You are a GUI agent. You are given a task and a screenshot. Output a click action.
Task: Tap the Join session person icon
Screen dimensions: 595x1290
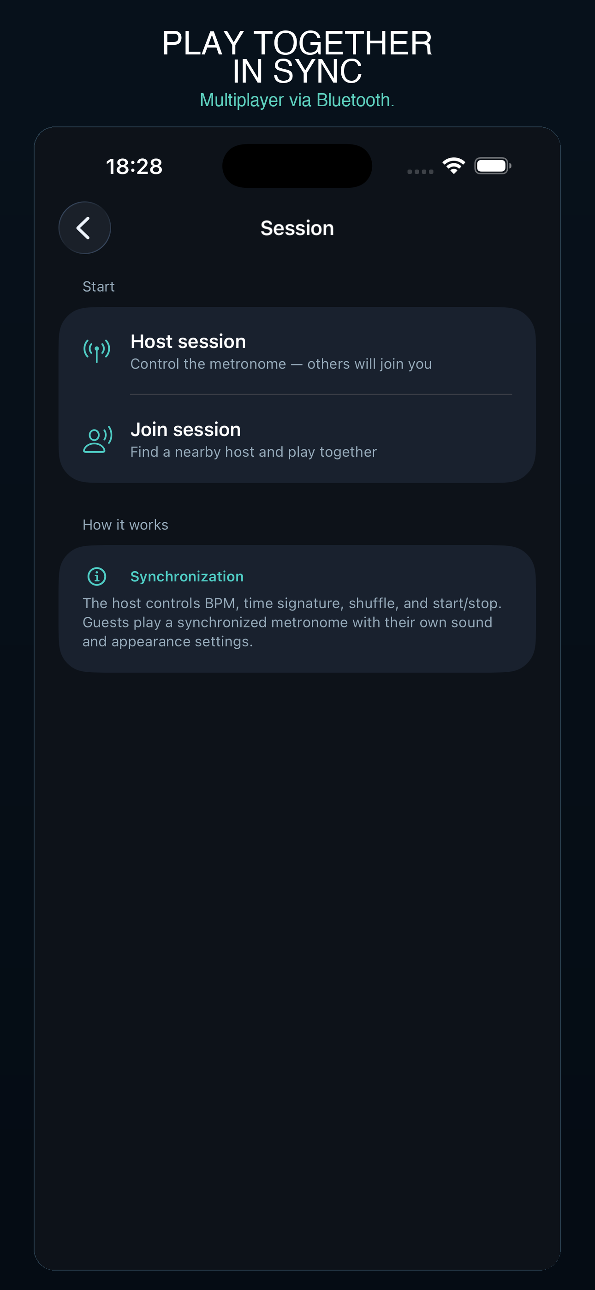coord(98,440)
